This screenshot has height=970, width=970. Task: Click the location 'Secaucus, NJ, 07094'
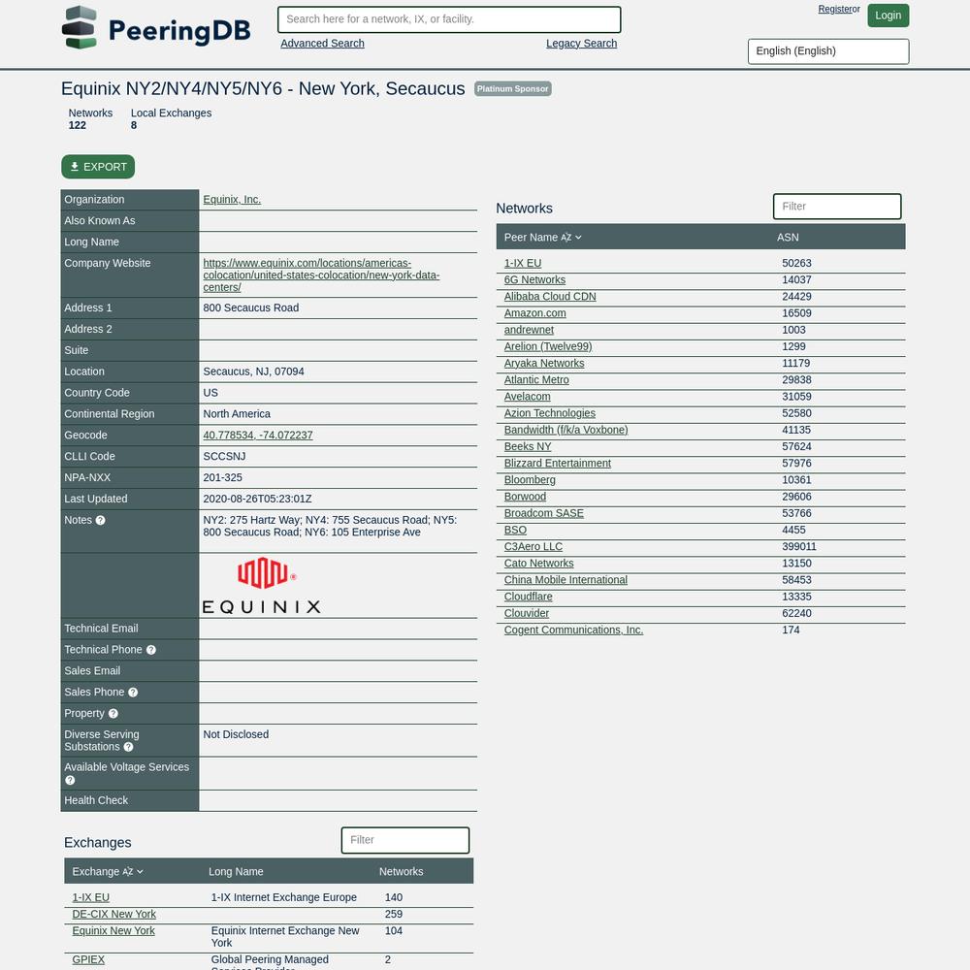tap(253, 372)
